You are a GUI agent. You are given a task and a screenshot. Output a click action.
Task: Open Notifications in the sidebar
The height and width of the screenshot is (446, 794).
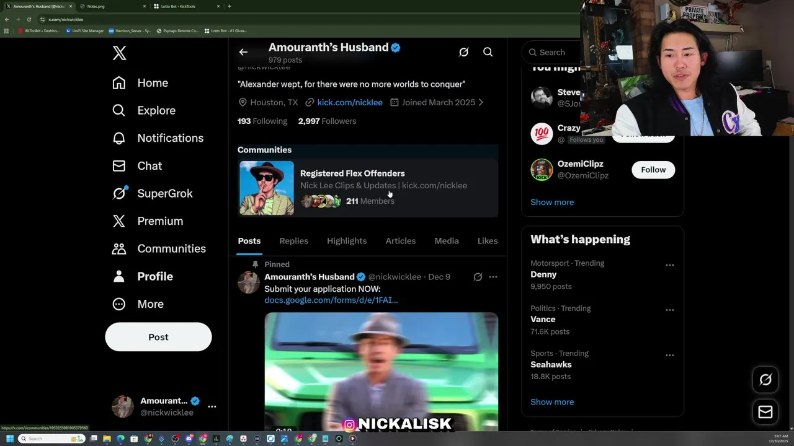coord(158,138)
